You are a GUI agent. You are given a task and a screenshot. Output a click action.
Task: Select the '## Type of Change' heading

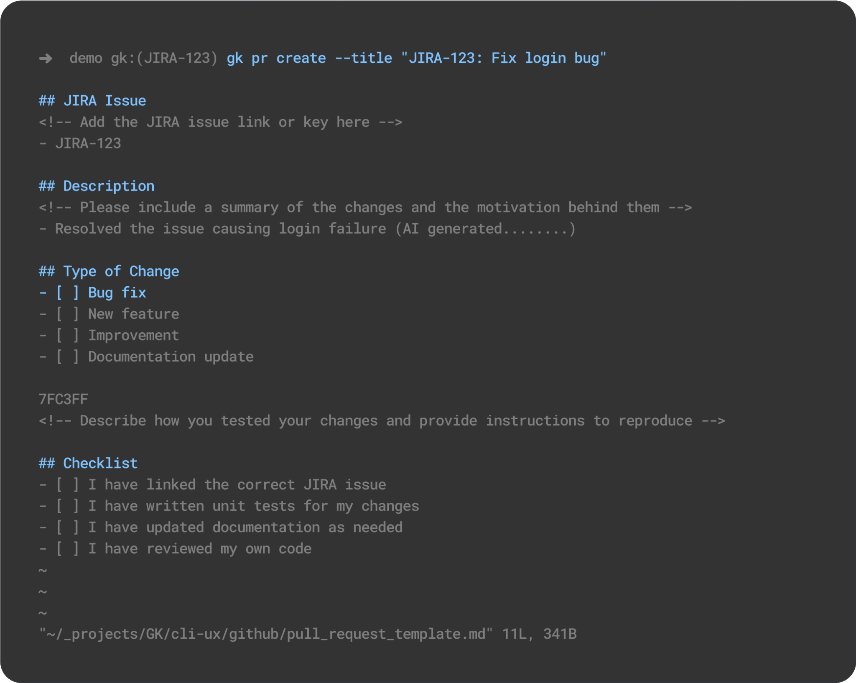(109, 272)
